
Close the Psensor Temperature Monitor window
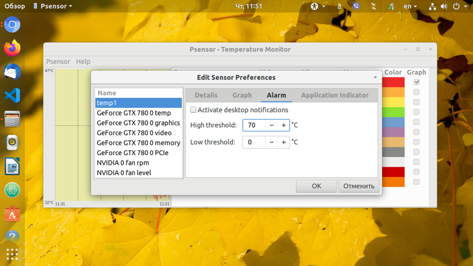pyautogui.click(x=431, y=49)
